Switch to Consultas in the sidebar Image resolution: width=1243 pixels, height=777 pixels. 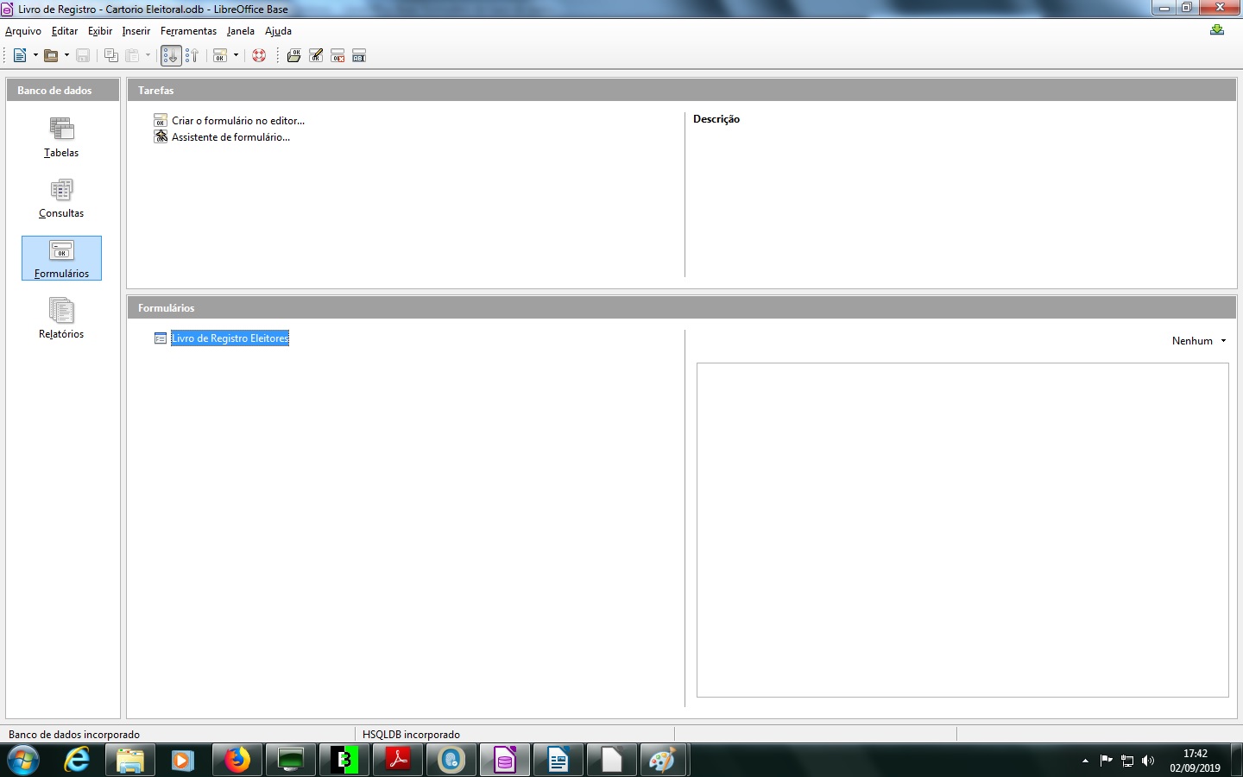[61, 199]
